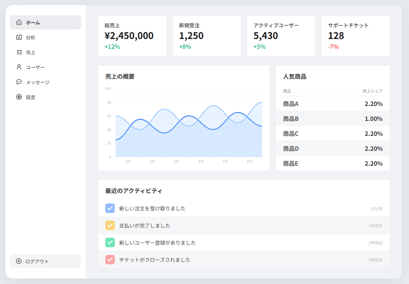The height and width of the screenshot is (284, 409).
Task: Toggle the red checkbox for チケットがクローズされました
Action: pyautogui.click(x=110, y=260)
